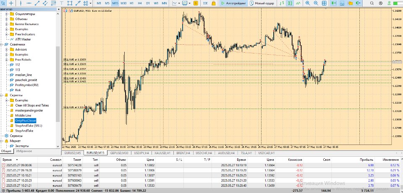Pick the Fibonacci retracement tool
The height and width of the screenshot is (193, 403).
click(x=53, y=3)
